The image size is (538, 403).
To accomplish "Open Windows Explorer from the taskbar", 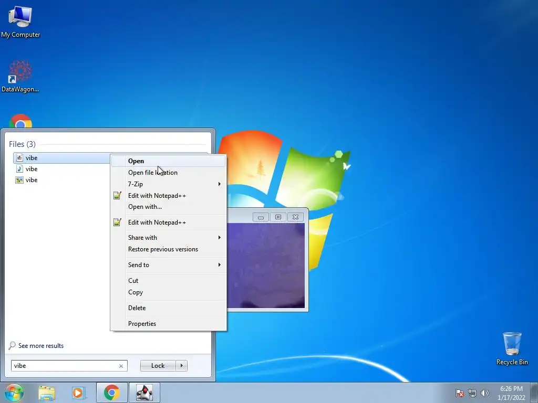I will 47,393.
